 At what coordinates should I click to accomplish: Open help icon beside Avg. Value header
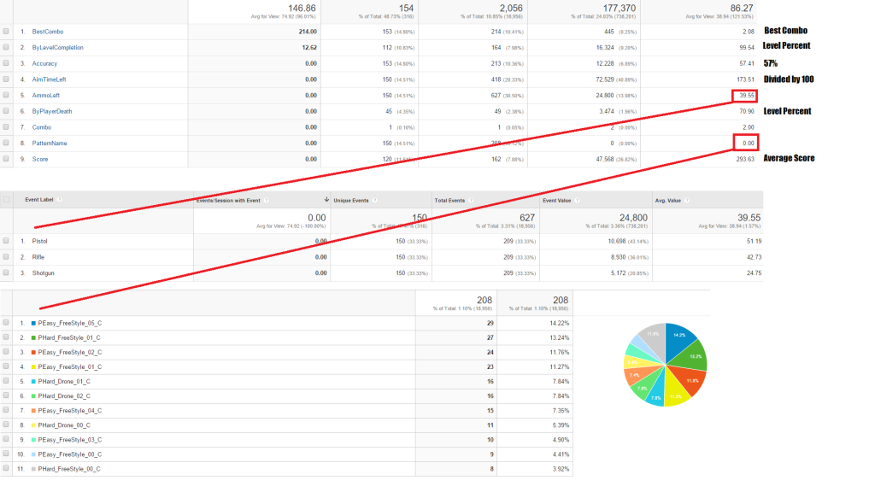(686, 200)
